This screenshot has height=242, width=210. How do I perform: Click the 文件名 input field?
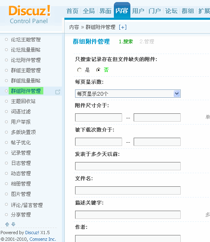[x=128, y=190]
